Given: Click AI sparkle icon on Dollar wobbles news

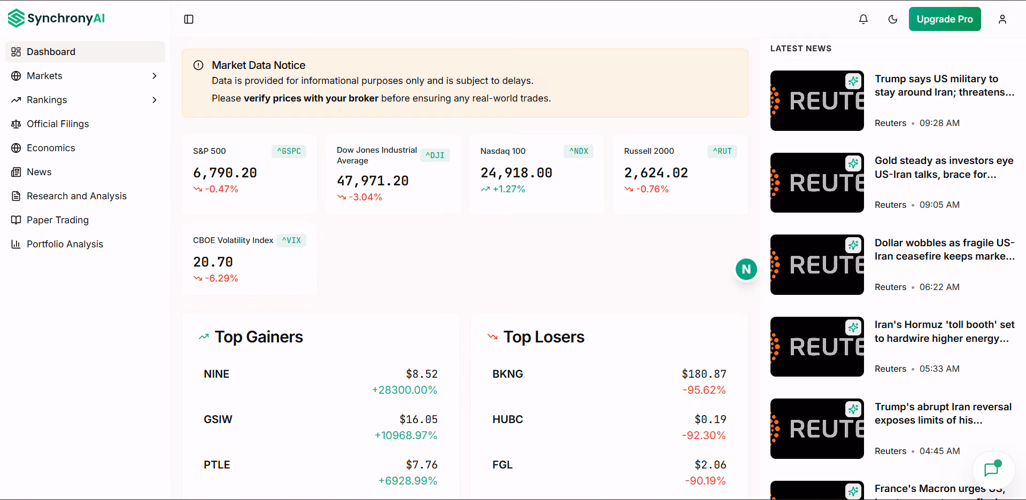Looking at the screenshot, I should point(853,245).
